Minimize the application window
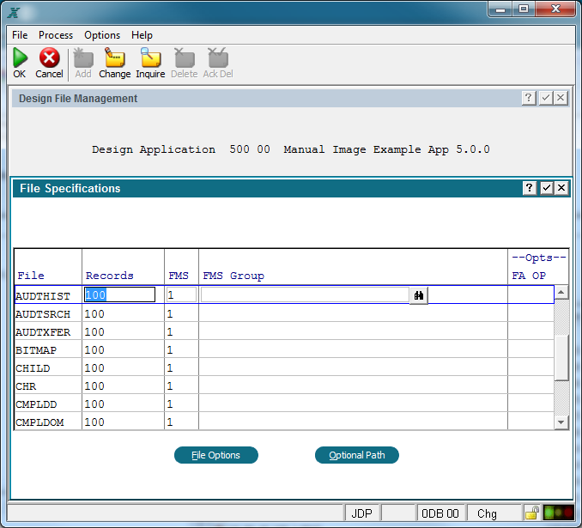 [x=500, y=9]
